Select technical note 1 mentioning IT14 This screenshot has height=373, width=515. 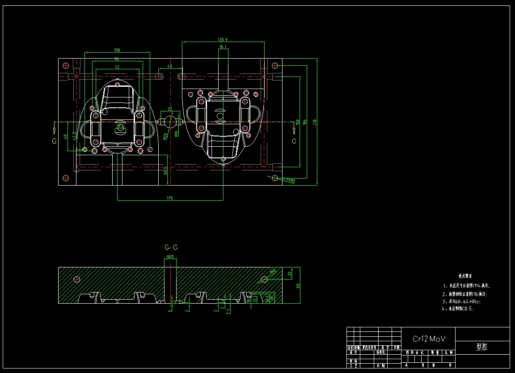click(x=466, y=286)
